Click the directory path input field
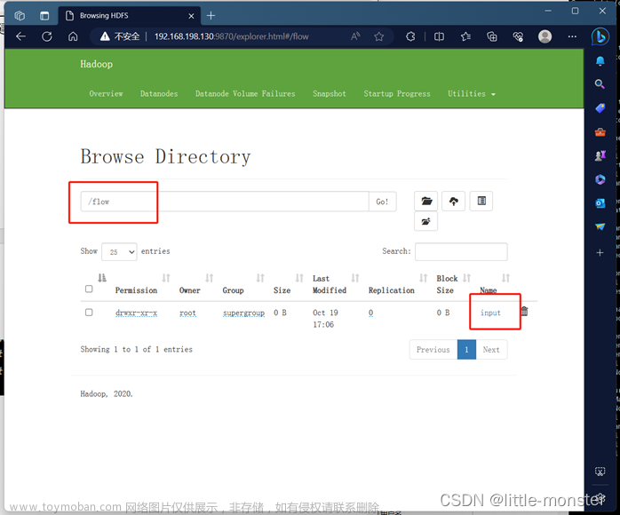Viewport: 620px width, 515px height. (x=225, y=202)
